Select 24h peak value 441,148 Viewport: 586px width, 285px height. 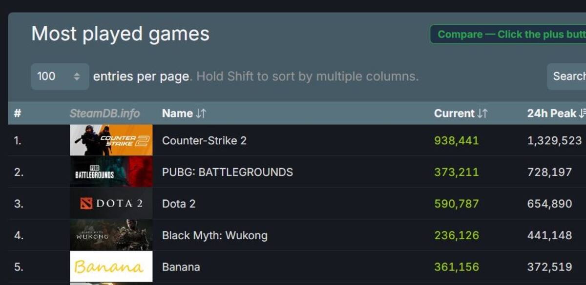pos(549,235)
